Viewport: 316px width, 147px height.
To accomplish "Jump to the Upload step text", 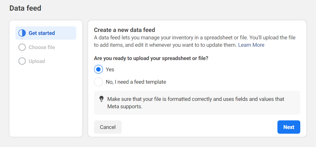I will 37,61.
